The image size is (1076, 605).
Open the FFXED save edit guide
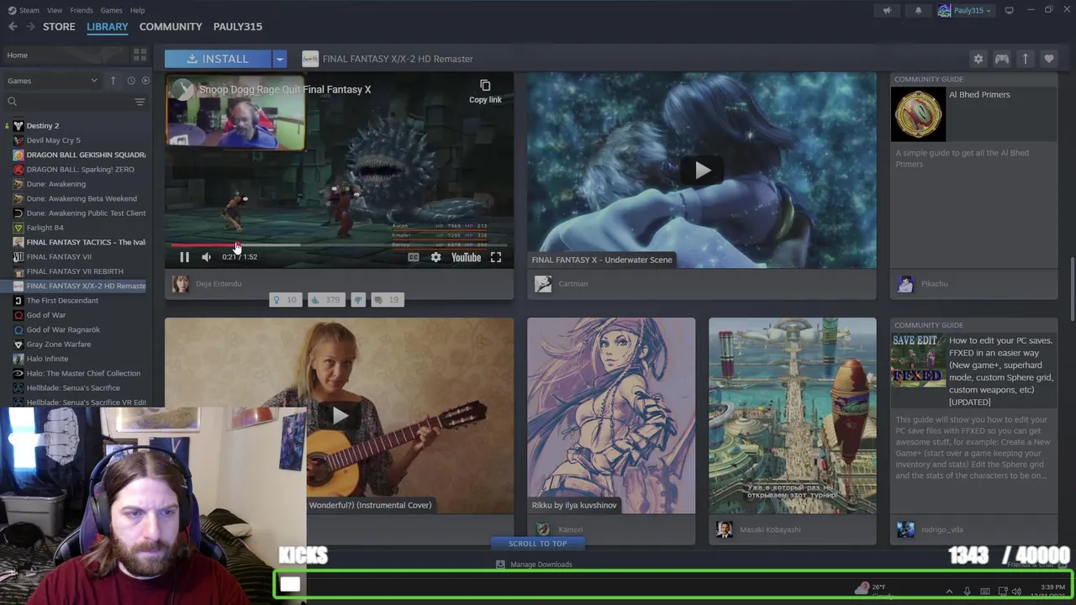973,416
